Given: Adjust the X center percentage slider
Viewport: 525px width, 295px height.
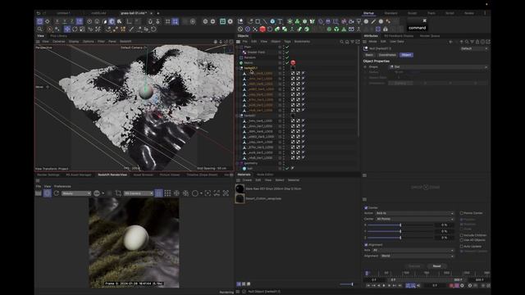Looking at the screenshot, I should (x=400, y=225).
